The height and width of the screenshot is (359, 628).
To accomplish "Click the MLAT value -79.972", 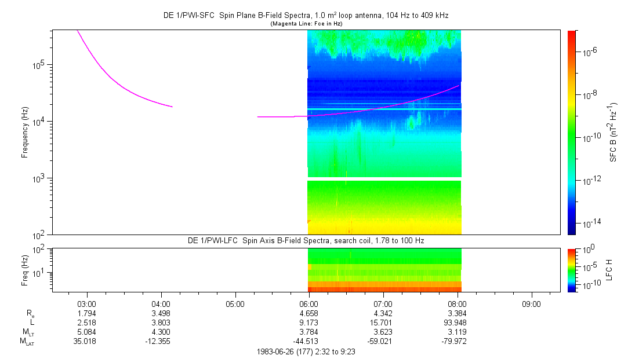I will tap(453, 342).
